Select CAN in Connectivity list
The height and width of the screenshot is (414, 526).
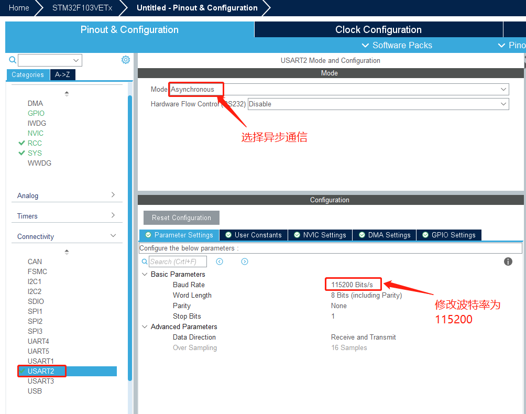(35, 262)
